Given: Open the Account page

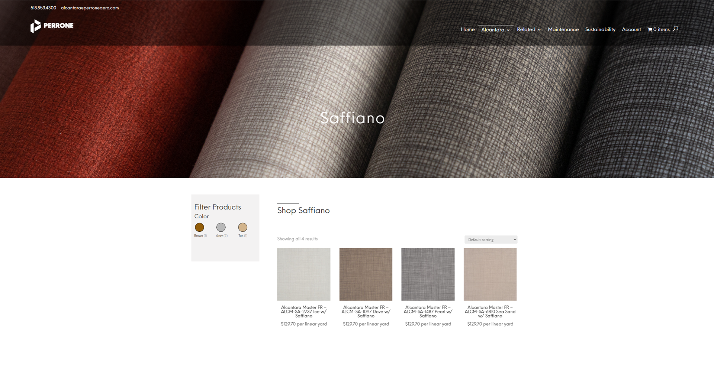Looking at the screenshot, I should [631, 29].
